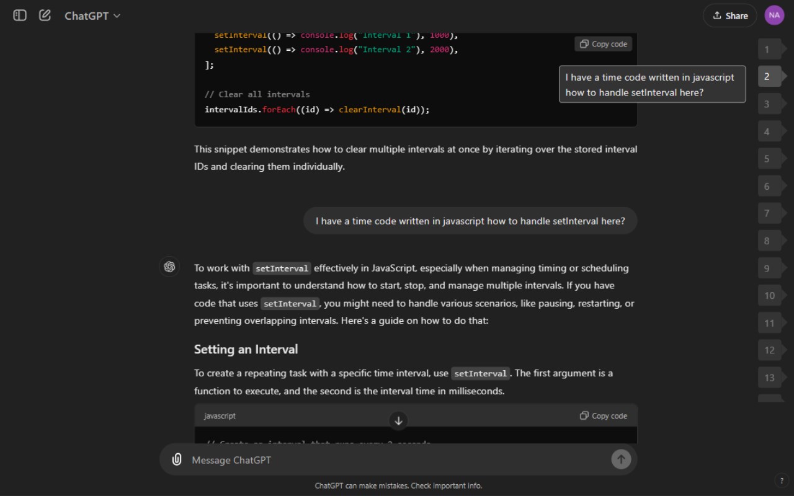Screen dimensions: 794x496
Task: Click the share upload icon
Action: (717, 15)
